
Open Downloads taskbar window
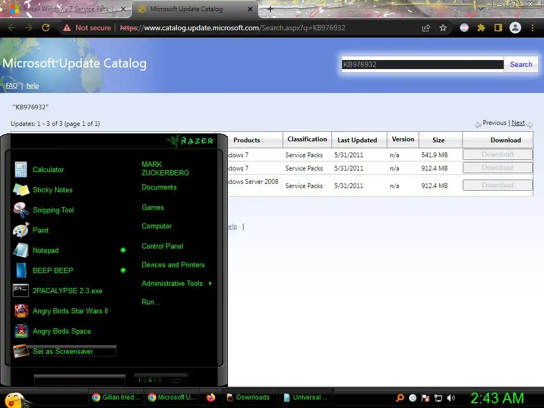pos(249,397)
